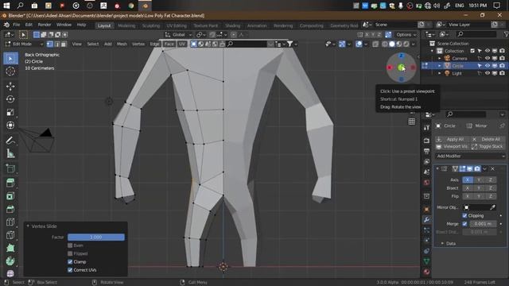Enable the Y mirror axis
This screenshot has width=509, height=286.
tap(479, 180)
